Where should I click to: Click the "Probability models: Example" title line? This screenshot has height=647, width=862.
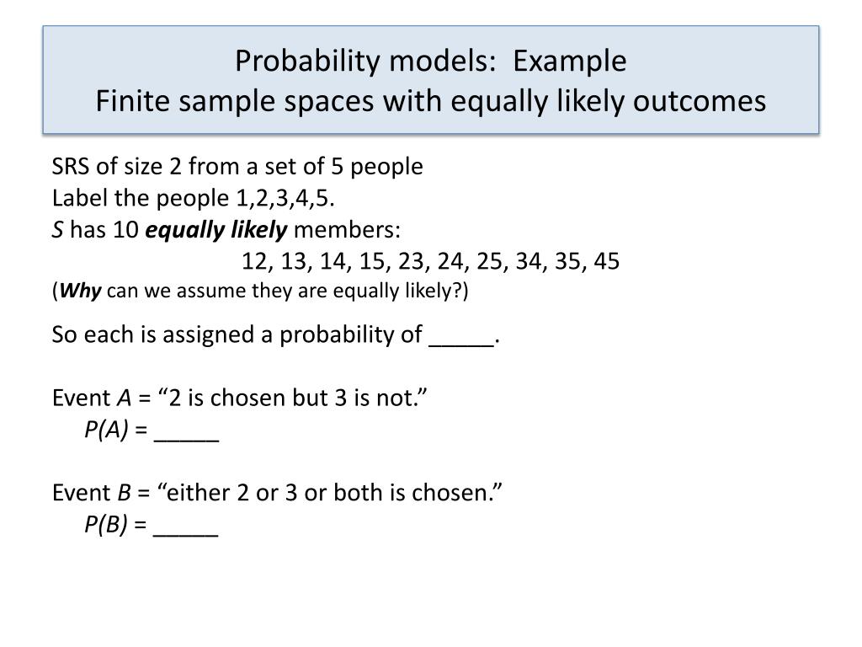coord(430,61)
